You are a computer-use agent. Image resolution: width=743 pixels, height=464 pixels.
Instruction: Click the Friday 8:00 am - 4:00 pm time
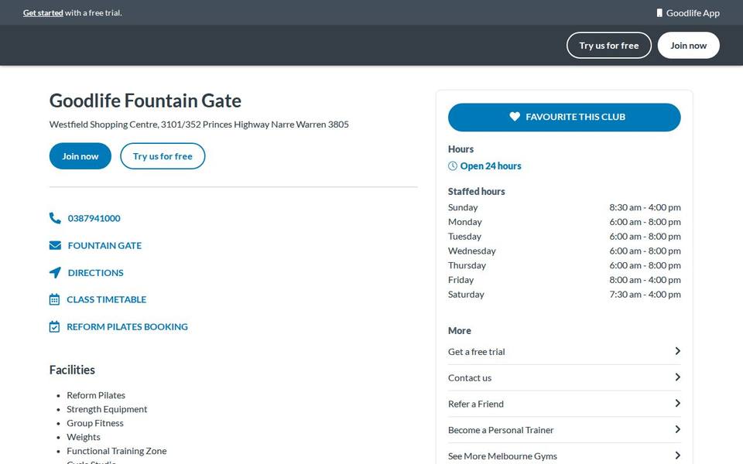[x=645, y=280]
